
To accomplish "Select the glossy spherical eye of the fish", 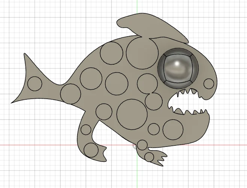I will click(178, 68).
